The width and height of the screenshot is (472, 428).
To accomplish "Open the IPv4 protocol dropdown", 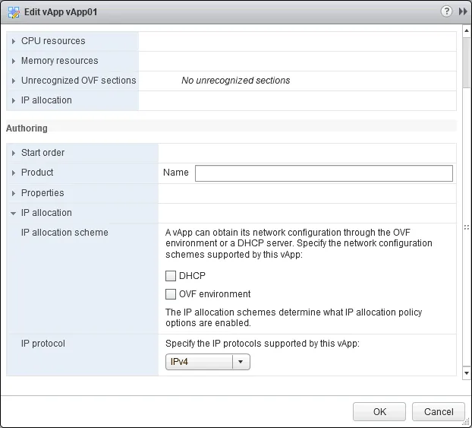I will click(241, 362).
